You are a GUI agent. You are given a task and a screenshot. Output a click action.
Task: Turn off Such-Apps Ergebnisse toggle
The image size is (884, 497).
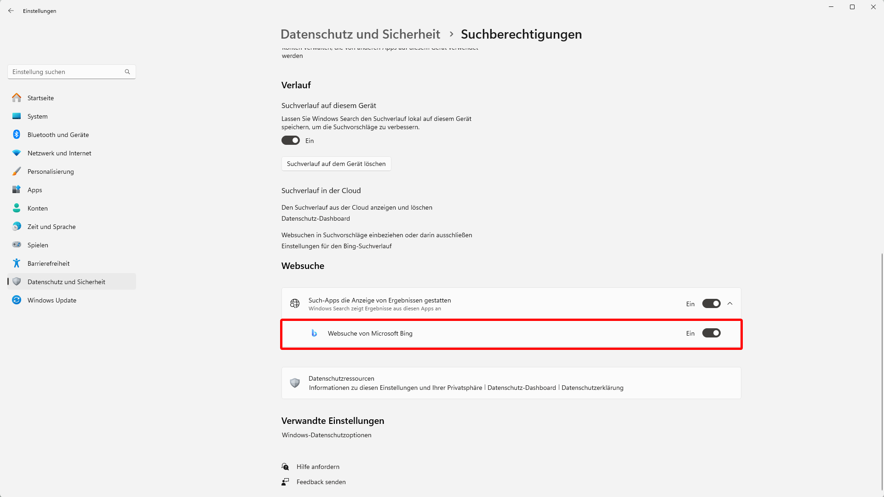tap(711, 304)
